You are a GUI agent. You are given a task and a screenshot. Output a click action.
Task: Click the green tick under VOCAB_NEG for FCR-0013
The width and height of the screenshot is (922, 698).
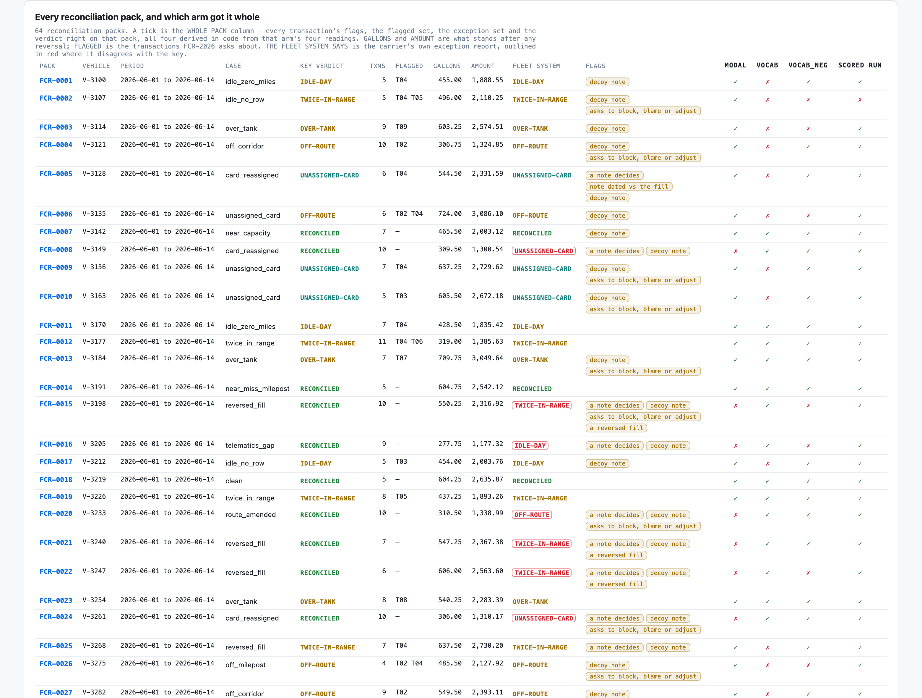(808, 360)
